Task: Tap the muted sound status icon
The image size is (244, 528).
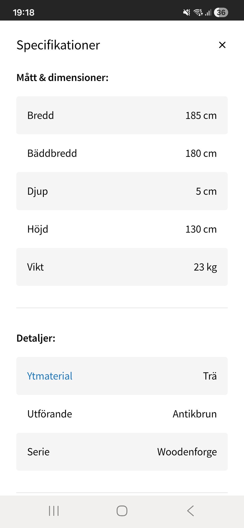Action: click(187, 12)
